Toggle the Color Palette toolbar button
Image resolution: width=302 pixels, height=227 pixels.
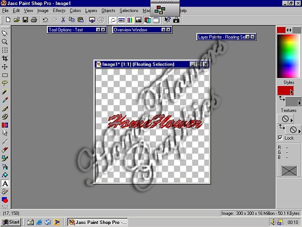coord(130,20)
